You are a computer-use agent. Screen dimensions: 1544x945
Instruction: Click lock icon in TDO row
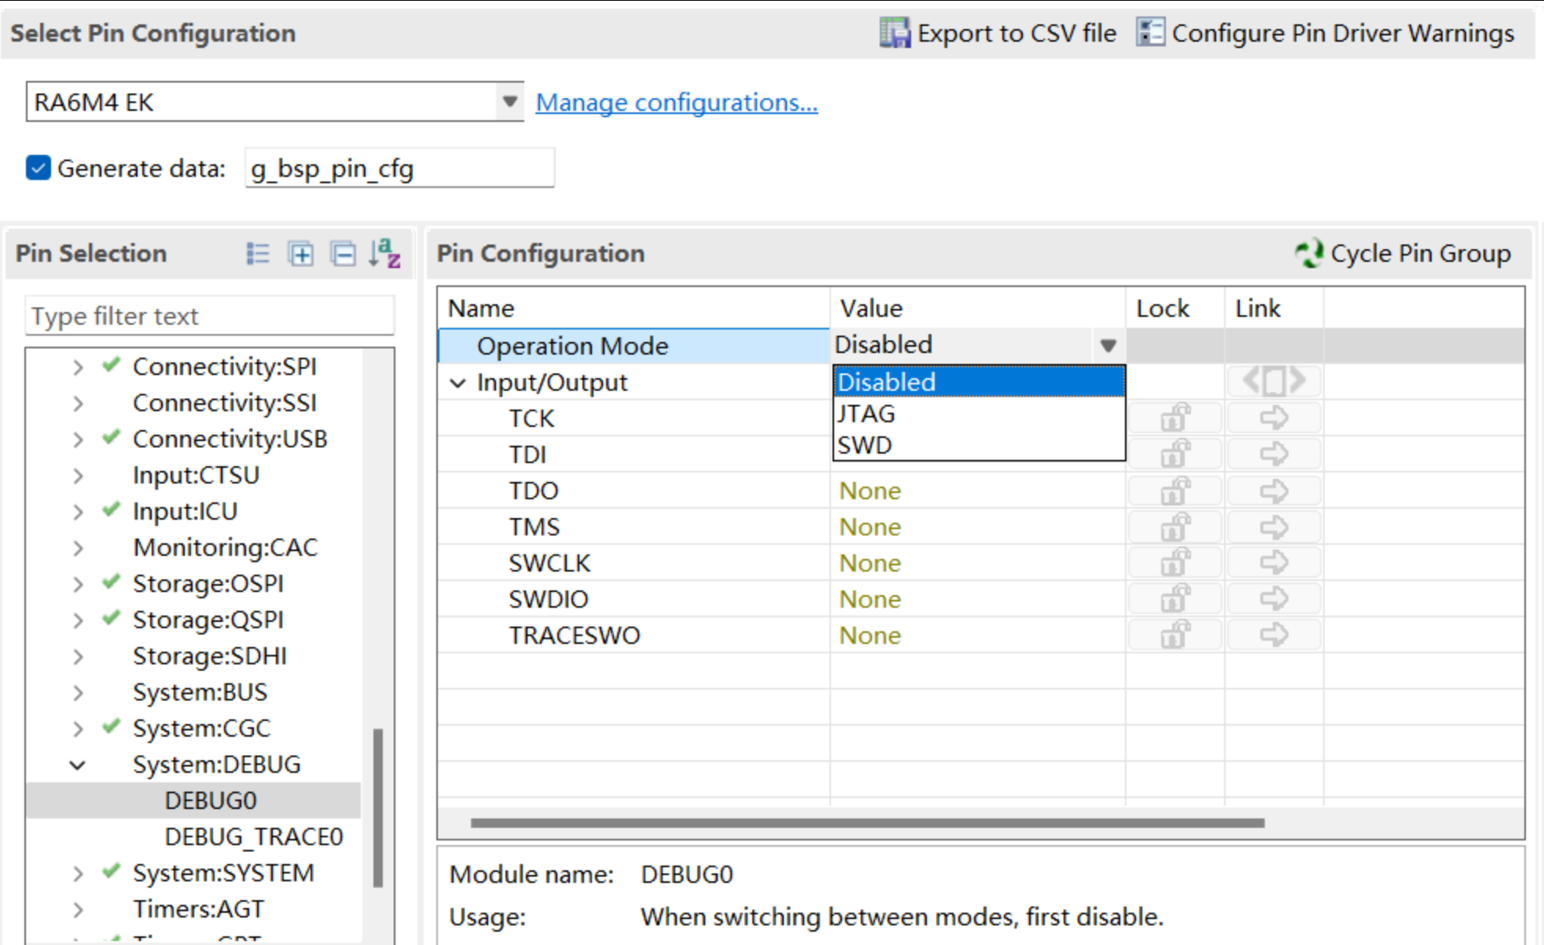click(x=1175, y=491)
